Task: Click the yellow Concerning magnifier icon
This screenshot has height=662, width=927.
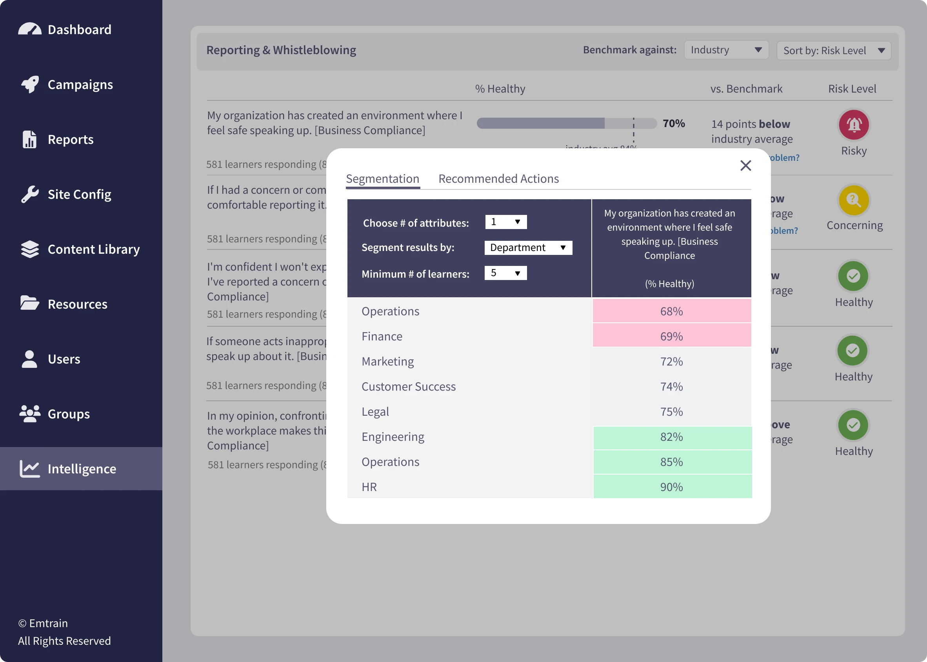Action: [854, 200]
